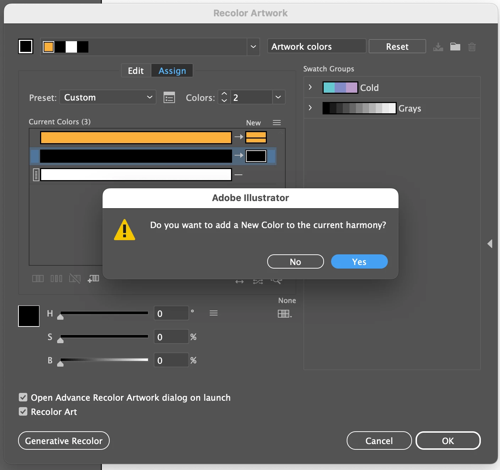Click the Cancel button

(379, 441)
